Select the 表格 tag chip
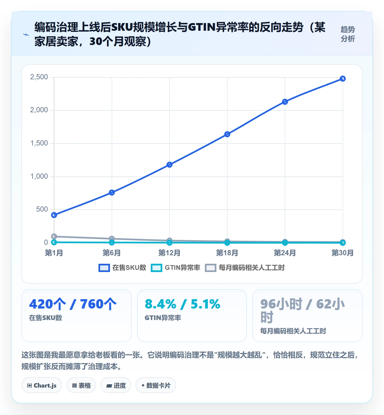This screenshot has width=384, height=415. click(x=81, y=385)
